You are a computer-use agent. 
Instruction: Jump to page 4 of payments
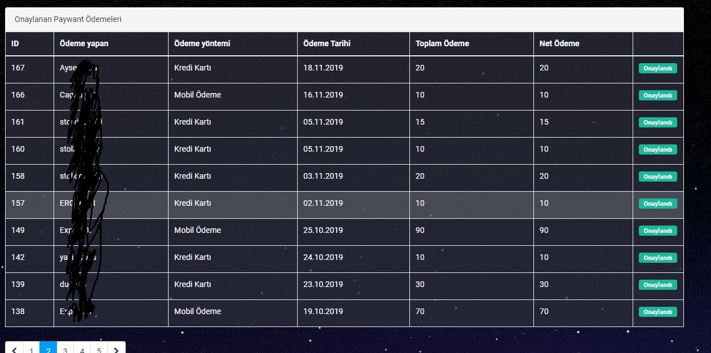click(82, 348)
